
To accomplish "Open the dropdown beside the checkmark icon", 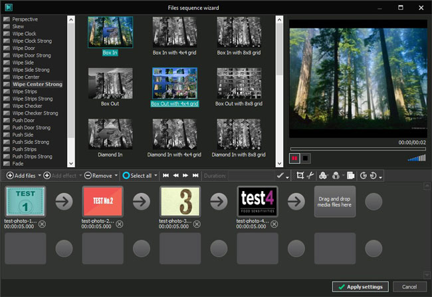I will click(x=287, y=177).
